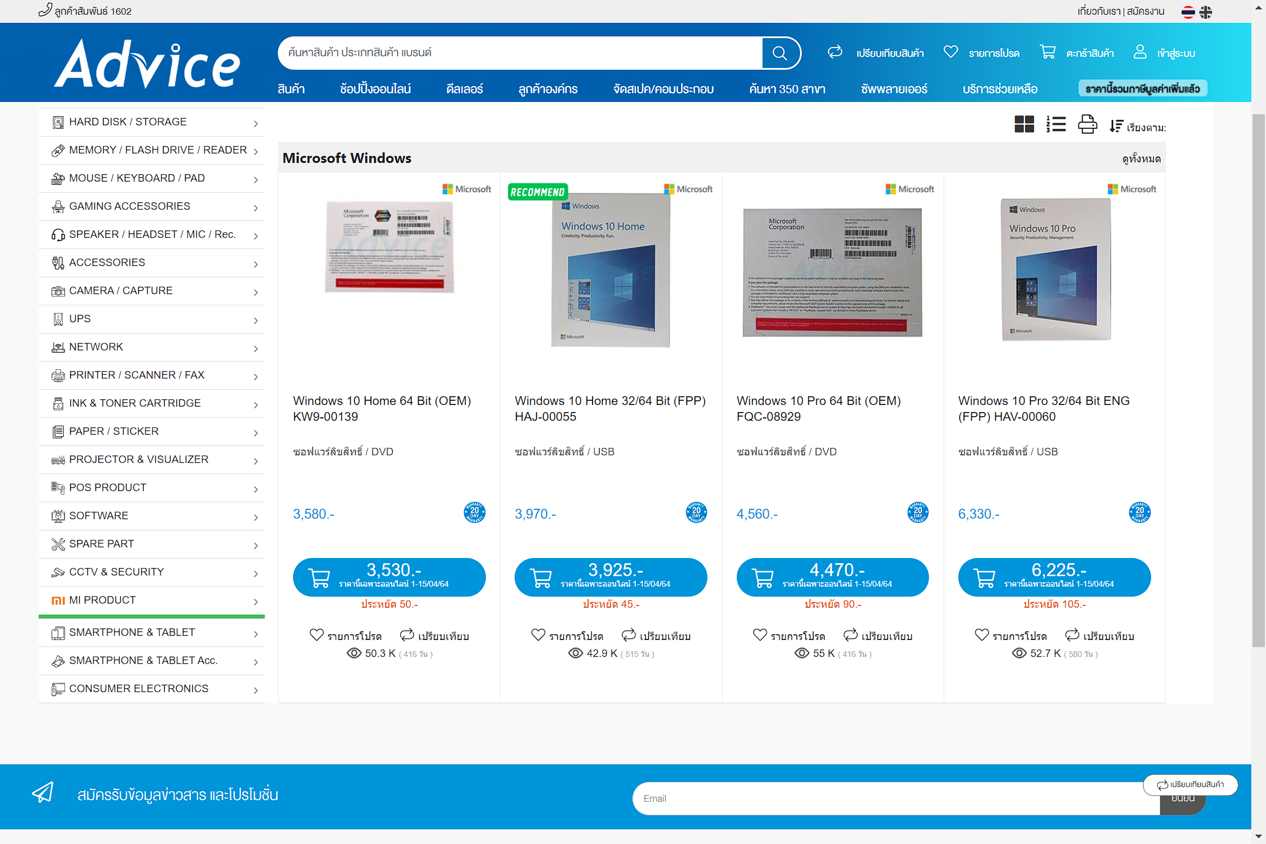Open the สินค้า menu
This screenshot has width=1266, height=844.
[291, 89]
